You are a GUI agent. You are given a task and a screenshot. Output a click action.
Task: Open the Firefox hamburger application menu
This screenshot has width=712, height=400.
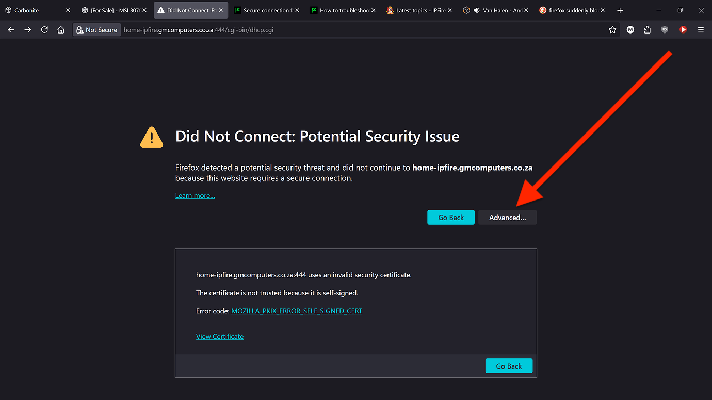(701, 30)
